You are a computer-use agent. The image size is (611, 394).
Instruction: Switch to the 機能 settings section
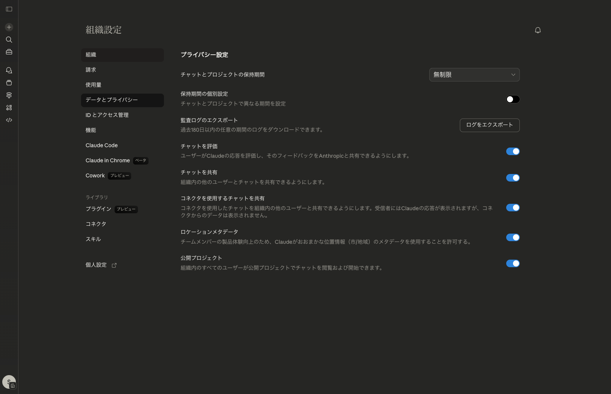[x=91, y=130]
